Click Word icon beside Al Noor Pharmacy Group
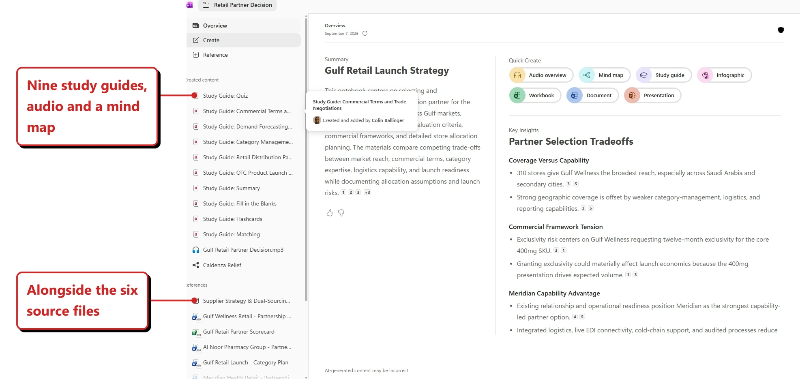Viewport: 800px width, 379px height. coord(196,347)
